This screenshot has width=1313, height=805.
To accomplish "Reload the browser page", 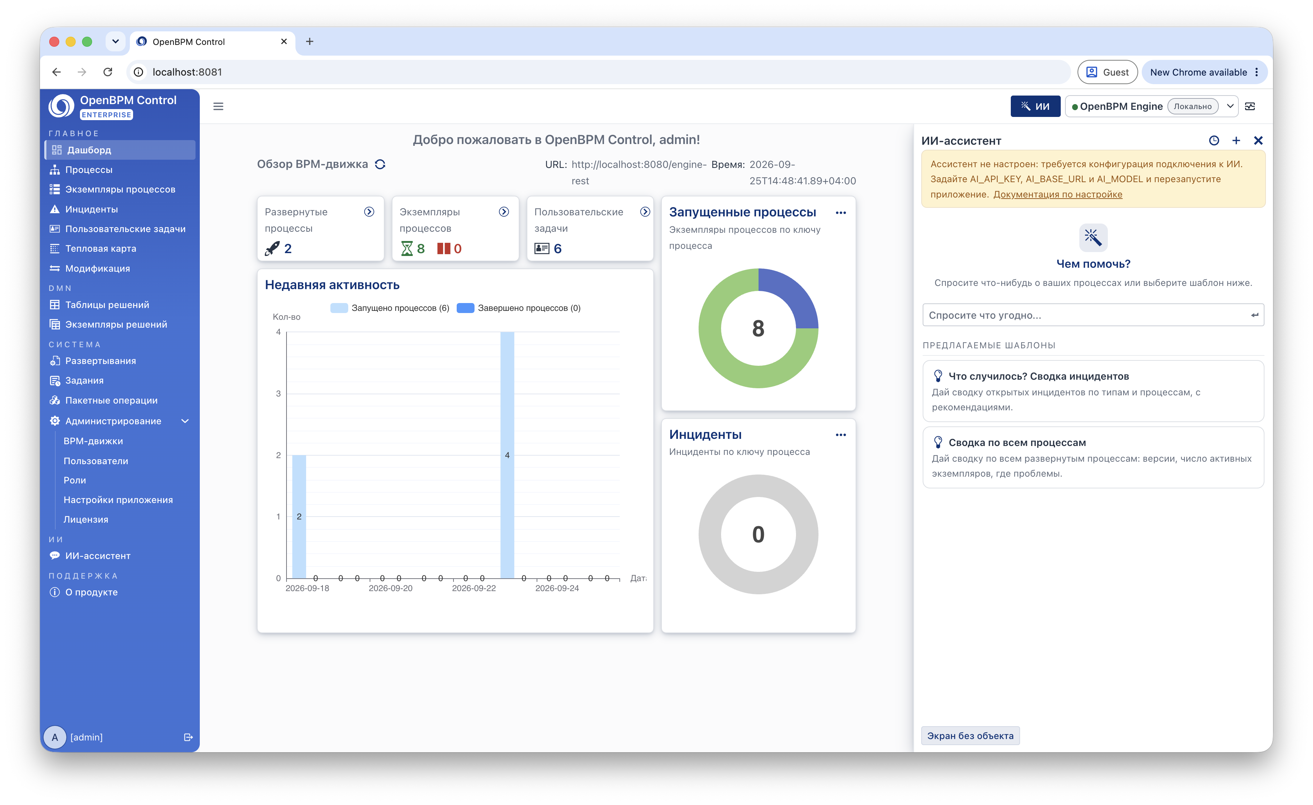I will click(108, 72).
